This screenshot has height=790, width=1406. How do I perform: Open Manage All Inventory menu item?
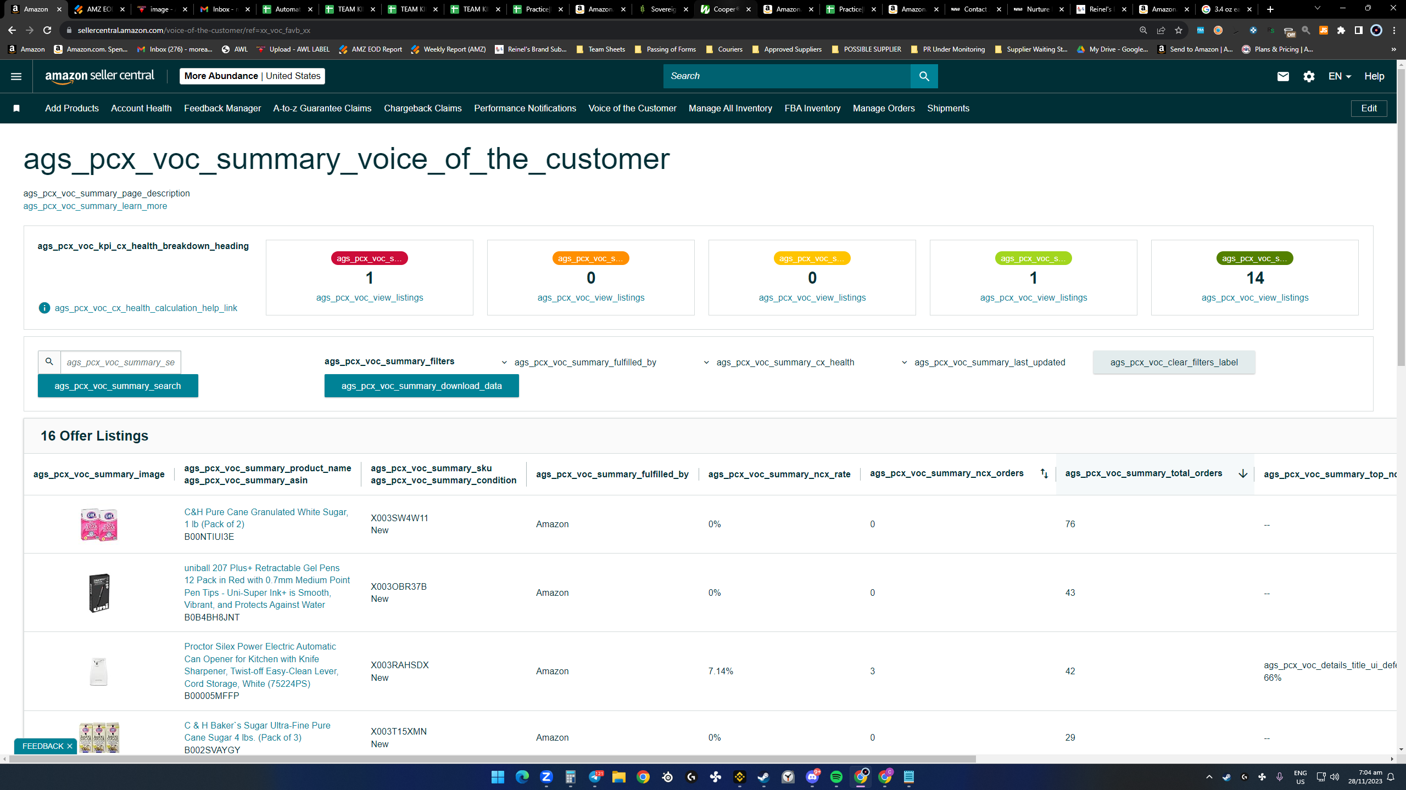(730, 109)
